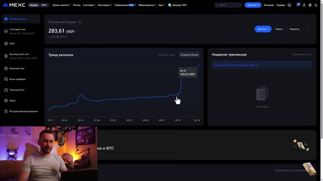Select Последние 7 дней tab
323x181 pixels.
[166, 55]
